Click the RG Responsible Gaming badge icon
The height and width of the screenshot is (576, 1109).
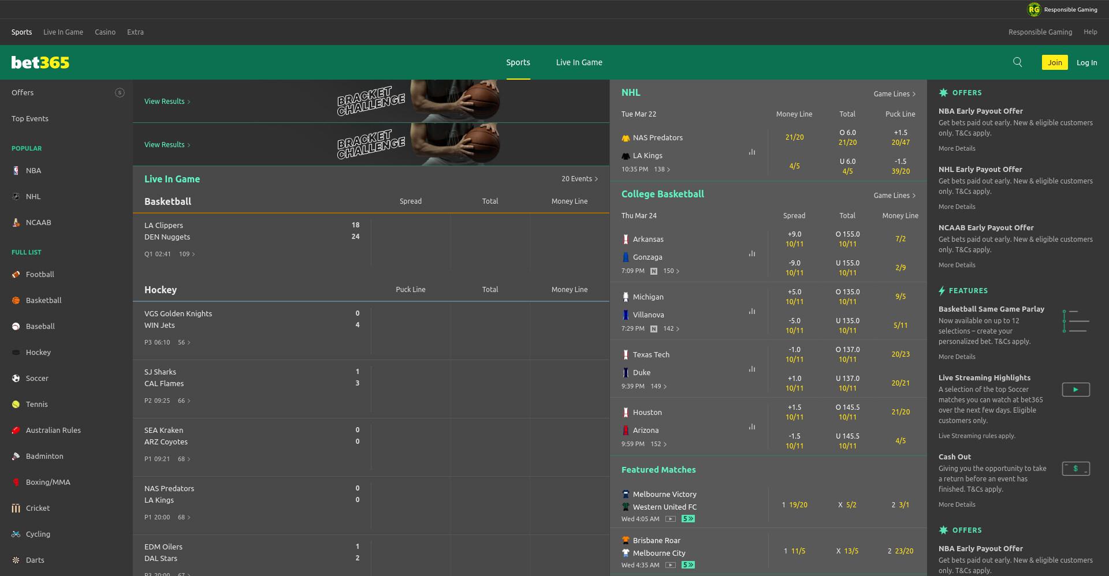coord(1033,9)
